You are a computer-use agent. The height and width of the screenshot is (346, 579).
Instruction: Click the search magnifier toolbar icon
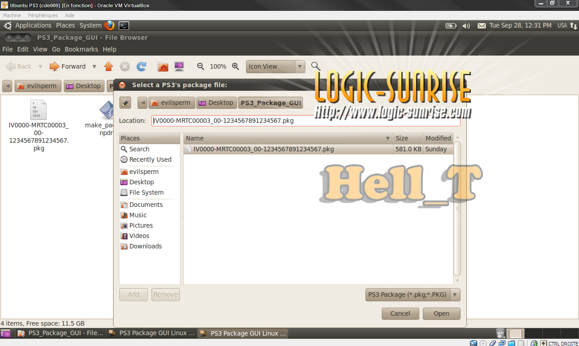(316, 66)
